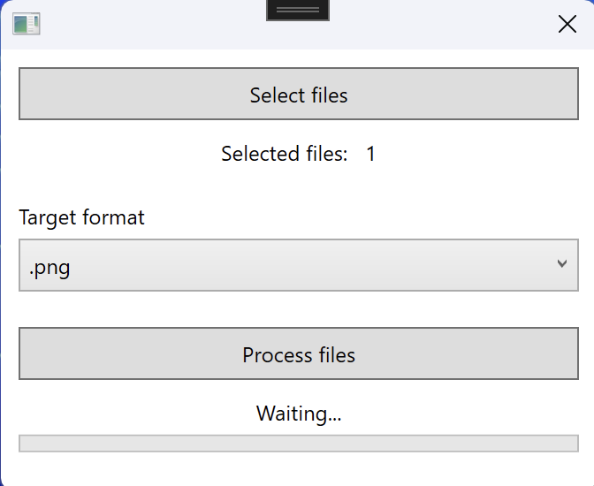Click the 'Target format' label

(x=82, y=217)
